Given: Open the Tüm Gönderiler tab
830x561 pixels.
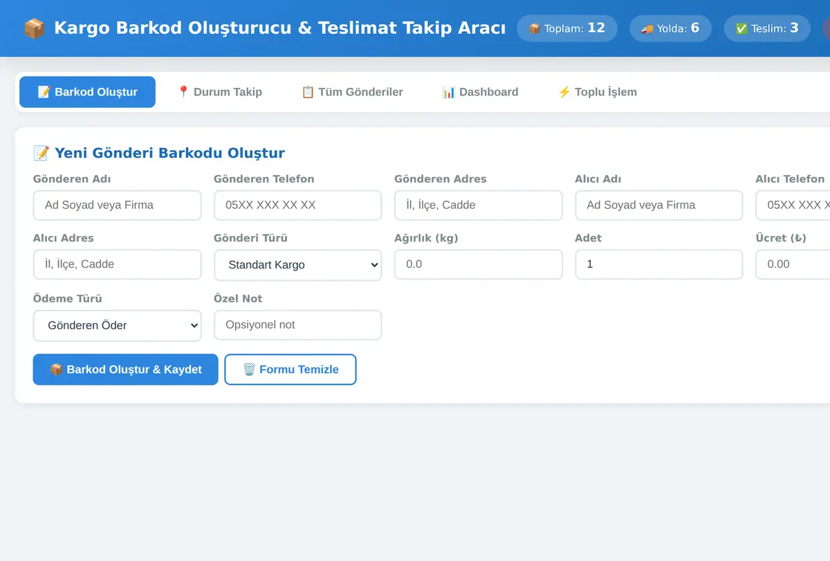Looking at the screenshot, I should pos(352,92).
